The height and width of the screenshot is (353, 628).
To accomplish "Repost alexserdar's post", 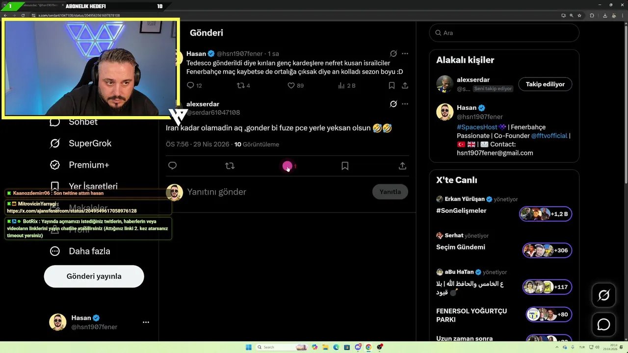I will pos(230,166).
